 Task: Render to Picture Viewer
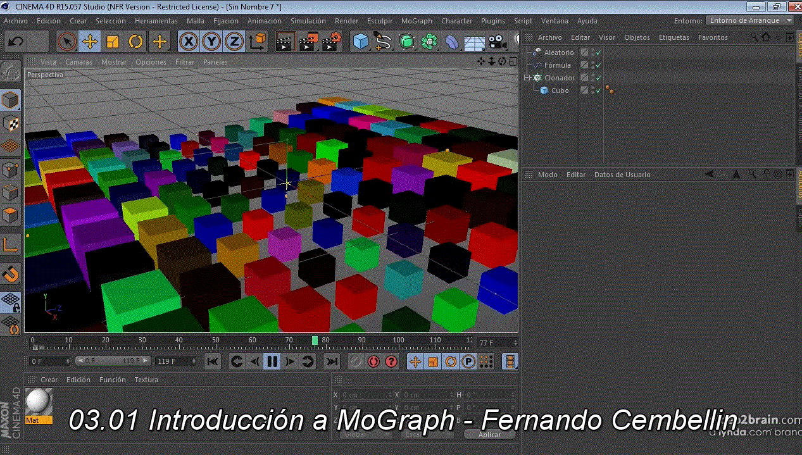[x=308, y=42]
